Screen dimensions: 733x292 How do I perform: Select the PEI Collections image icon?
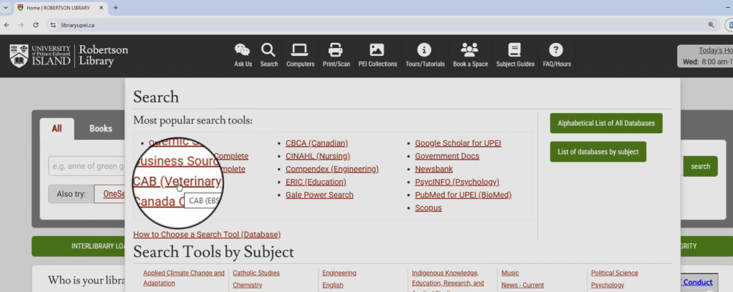pos(377,50)
